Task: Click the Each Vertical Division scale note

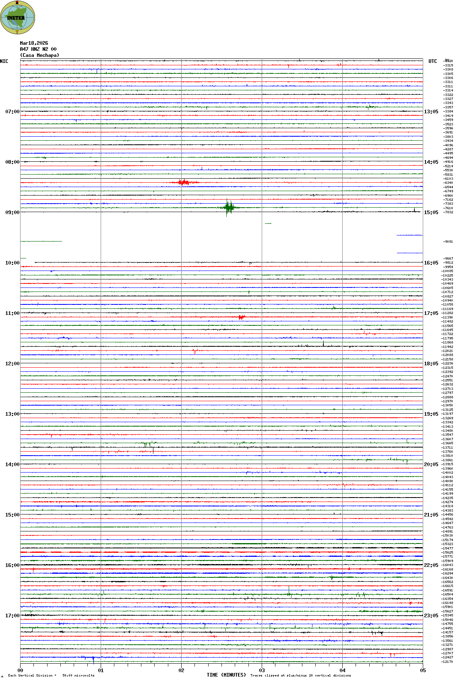Action: (x=51, y=675)
